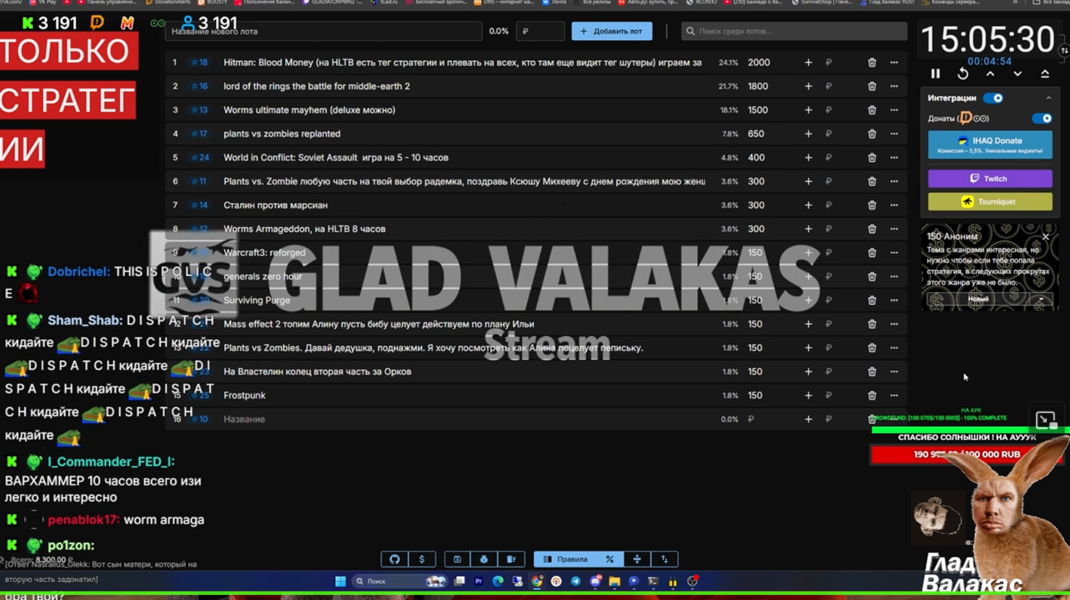
Task: Delete the lord of the rings lot
Action: 872,86
